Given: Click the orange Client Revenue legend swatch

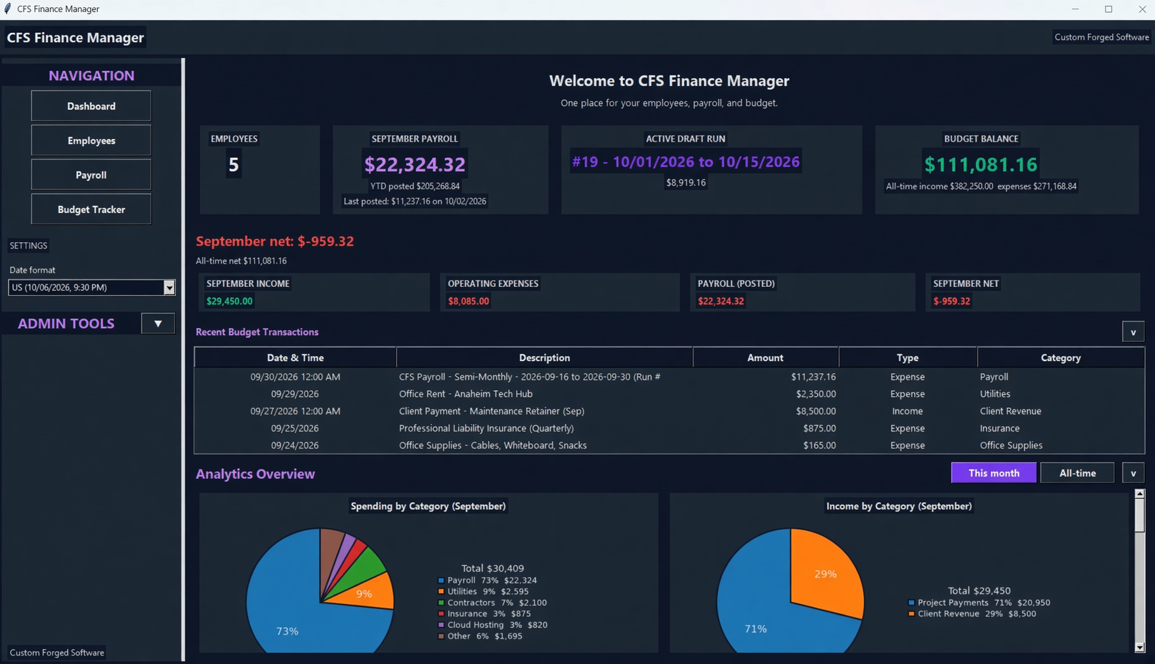Looking at the screenshot, I should coord(911,614).
